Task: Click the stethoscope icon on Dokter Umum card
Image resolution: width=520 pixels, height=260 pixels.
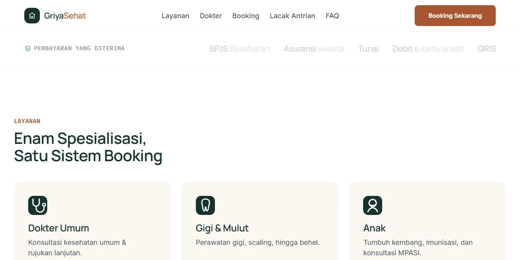Action: [38, 205]
